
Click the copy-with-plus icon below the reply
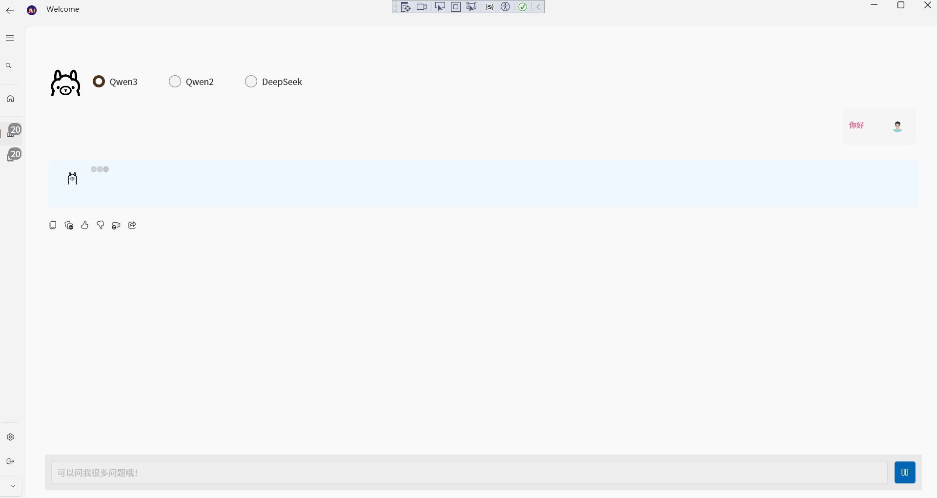coord(69,225)
